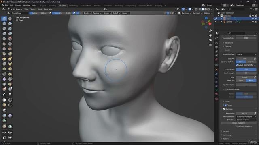Expand the Remesh panel section
This screenshot has width=259, height=145.
[x=225, y=131]
